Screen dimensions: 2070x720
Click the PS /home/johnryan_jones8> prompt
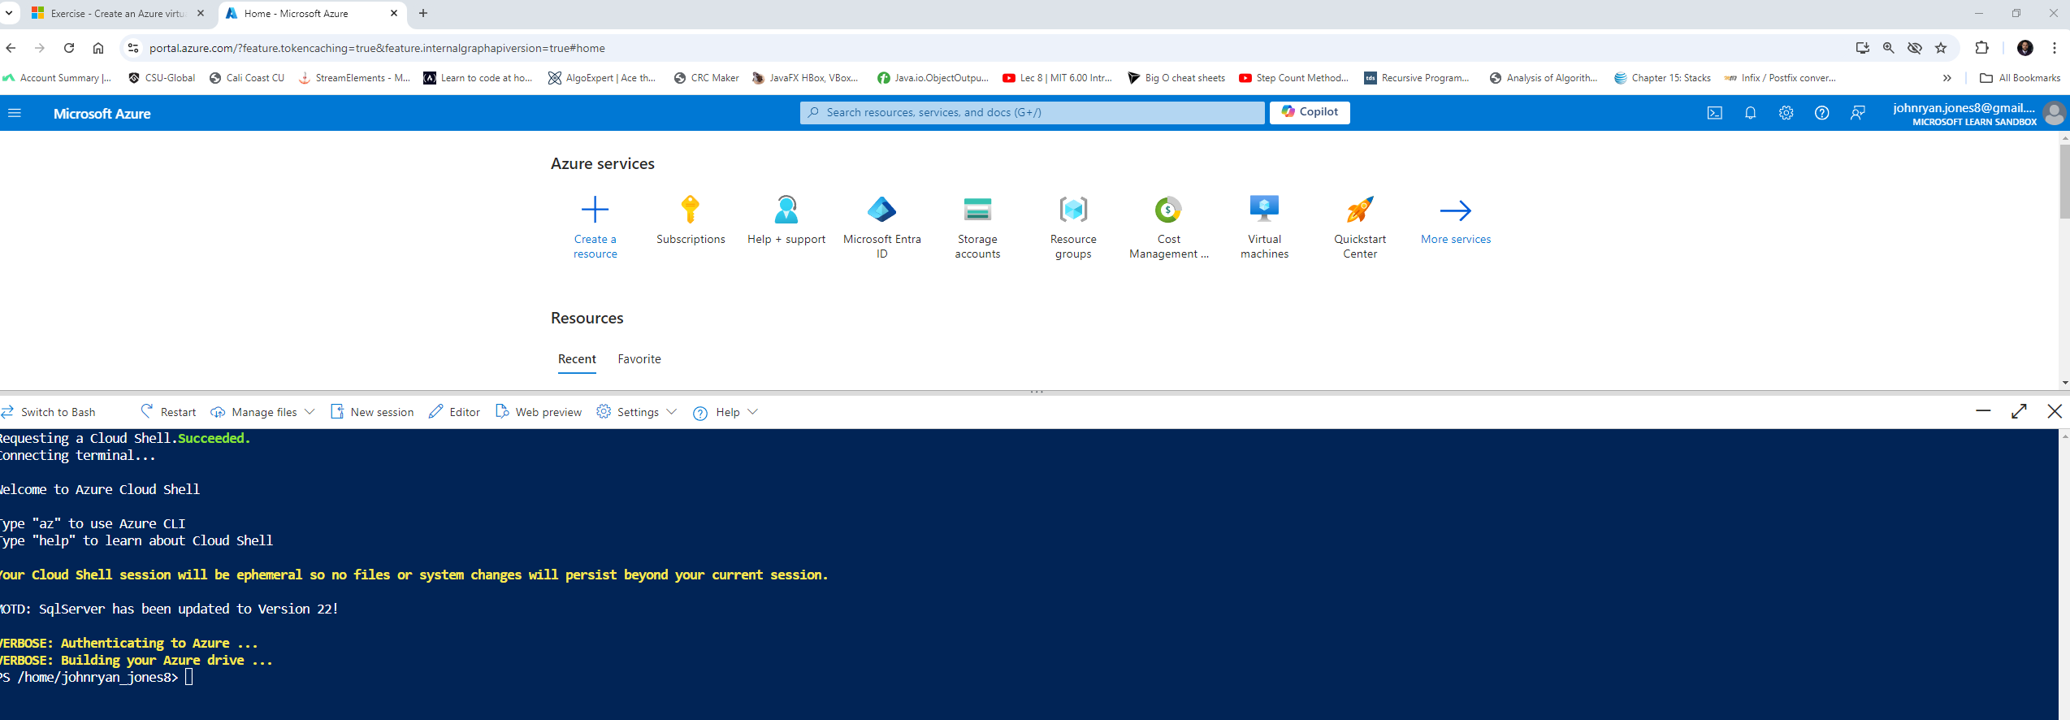click(89, 678)
